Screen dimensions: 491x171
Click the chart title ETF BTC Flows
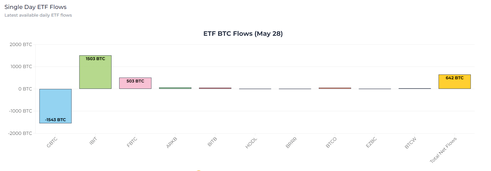click(x=243, y=34)
